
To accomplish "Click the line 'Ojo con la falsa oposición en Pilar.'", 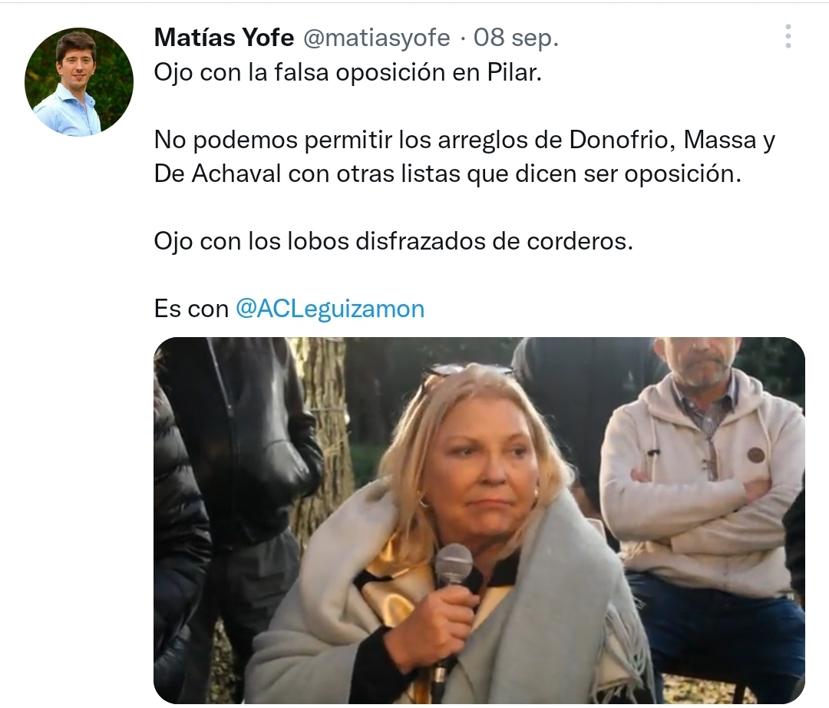I will (348, 72).
